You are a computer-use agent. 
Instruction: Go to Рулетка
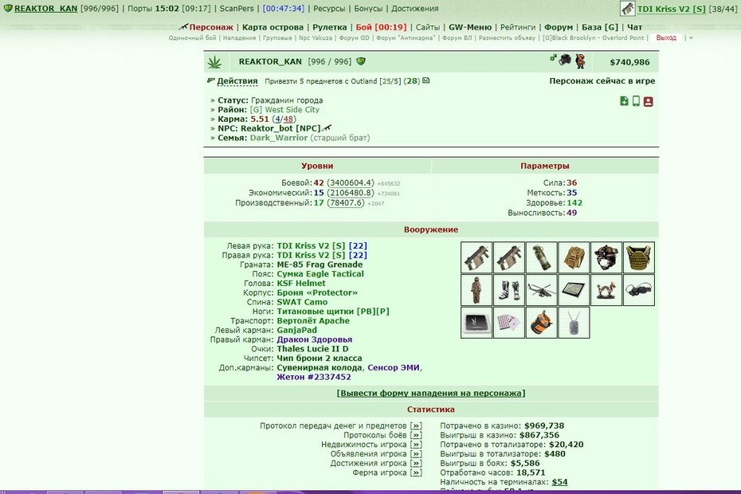(329, 27)
